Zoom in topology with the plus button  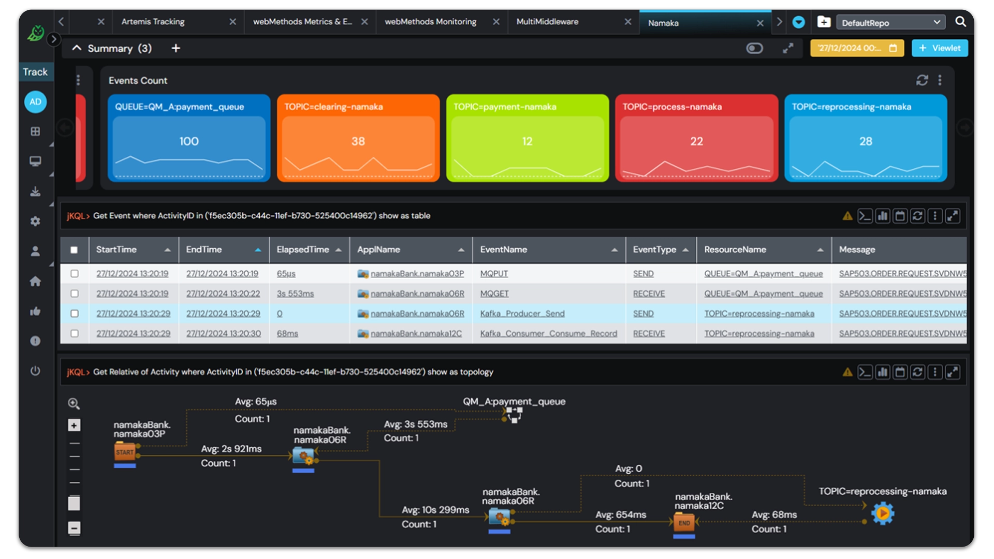tap(74, 425)
